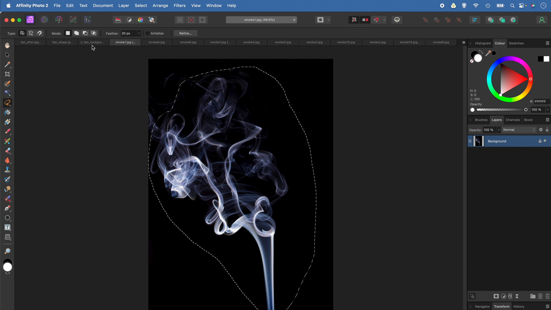This screenshot has height=310, width=551.
Task: Open the Normal blend mode dropdown
Action: pos(519,130)
